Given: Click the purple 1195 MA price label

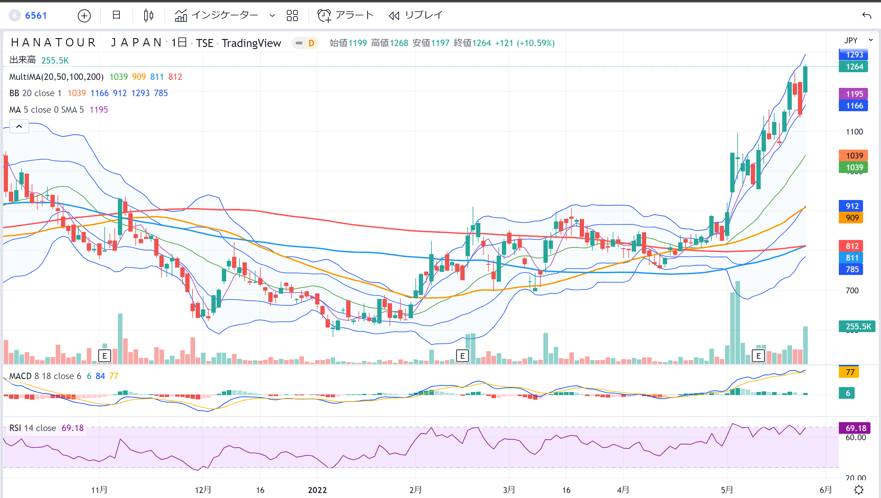Looking at the screenshot, I should (853, 94).
